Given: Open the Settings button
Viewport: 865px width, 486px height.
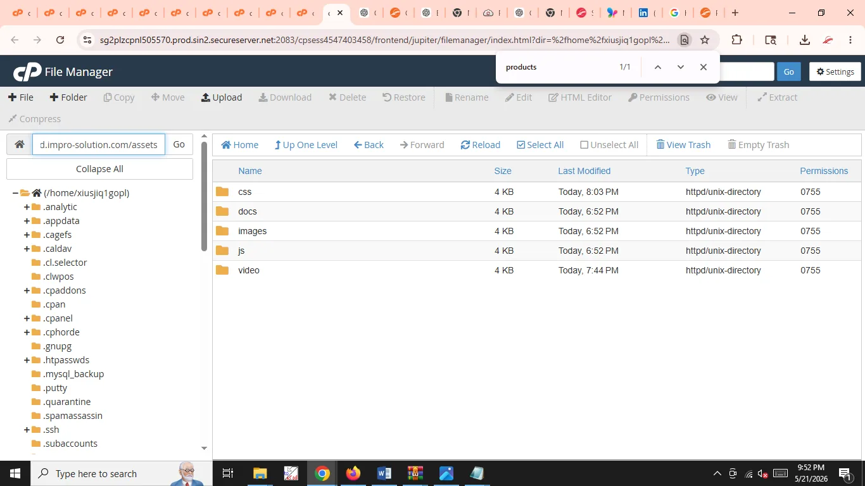Looking at the screenshot, I should 835,72.
